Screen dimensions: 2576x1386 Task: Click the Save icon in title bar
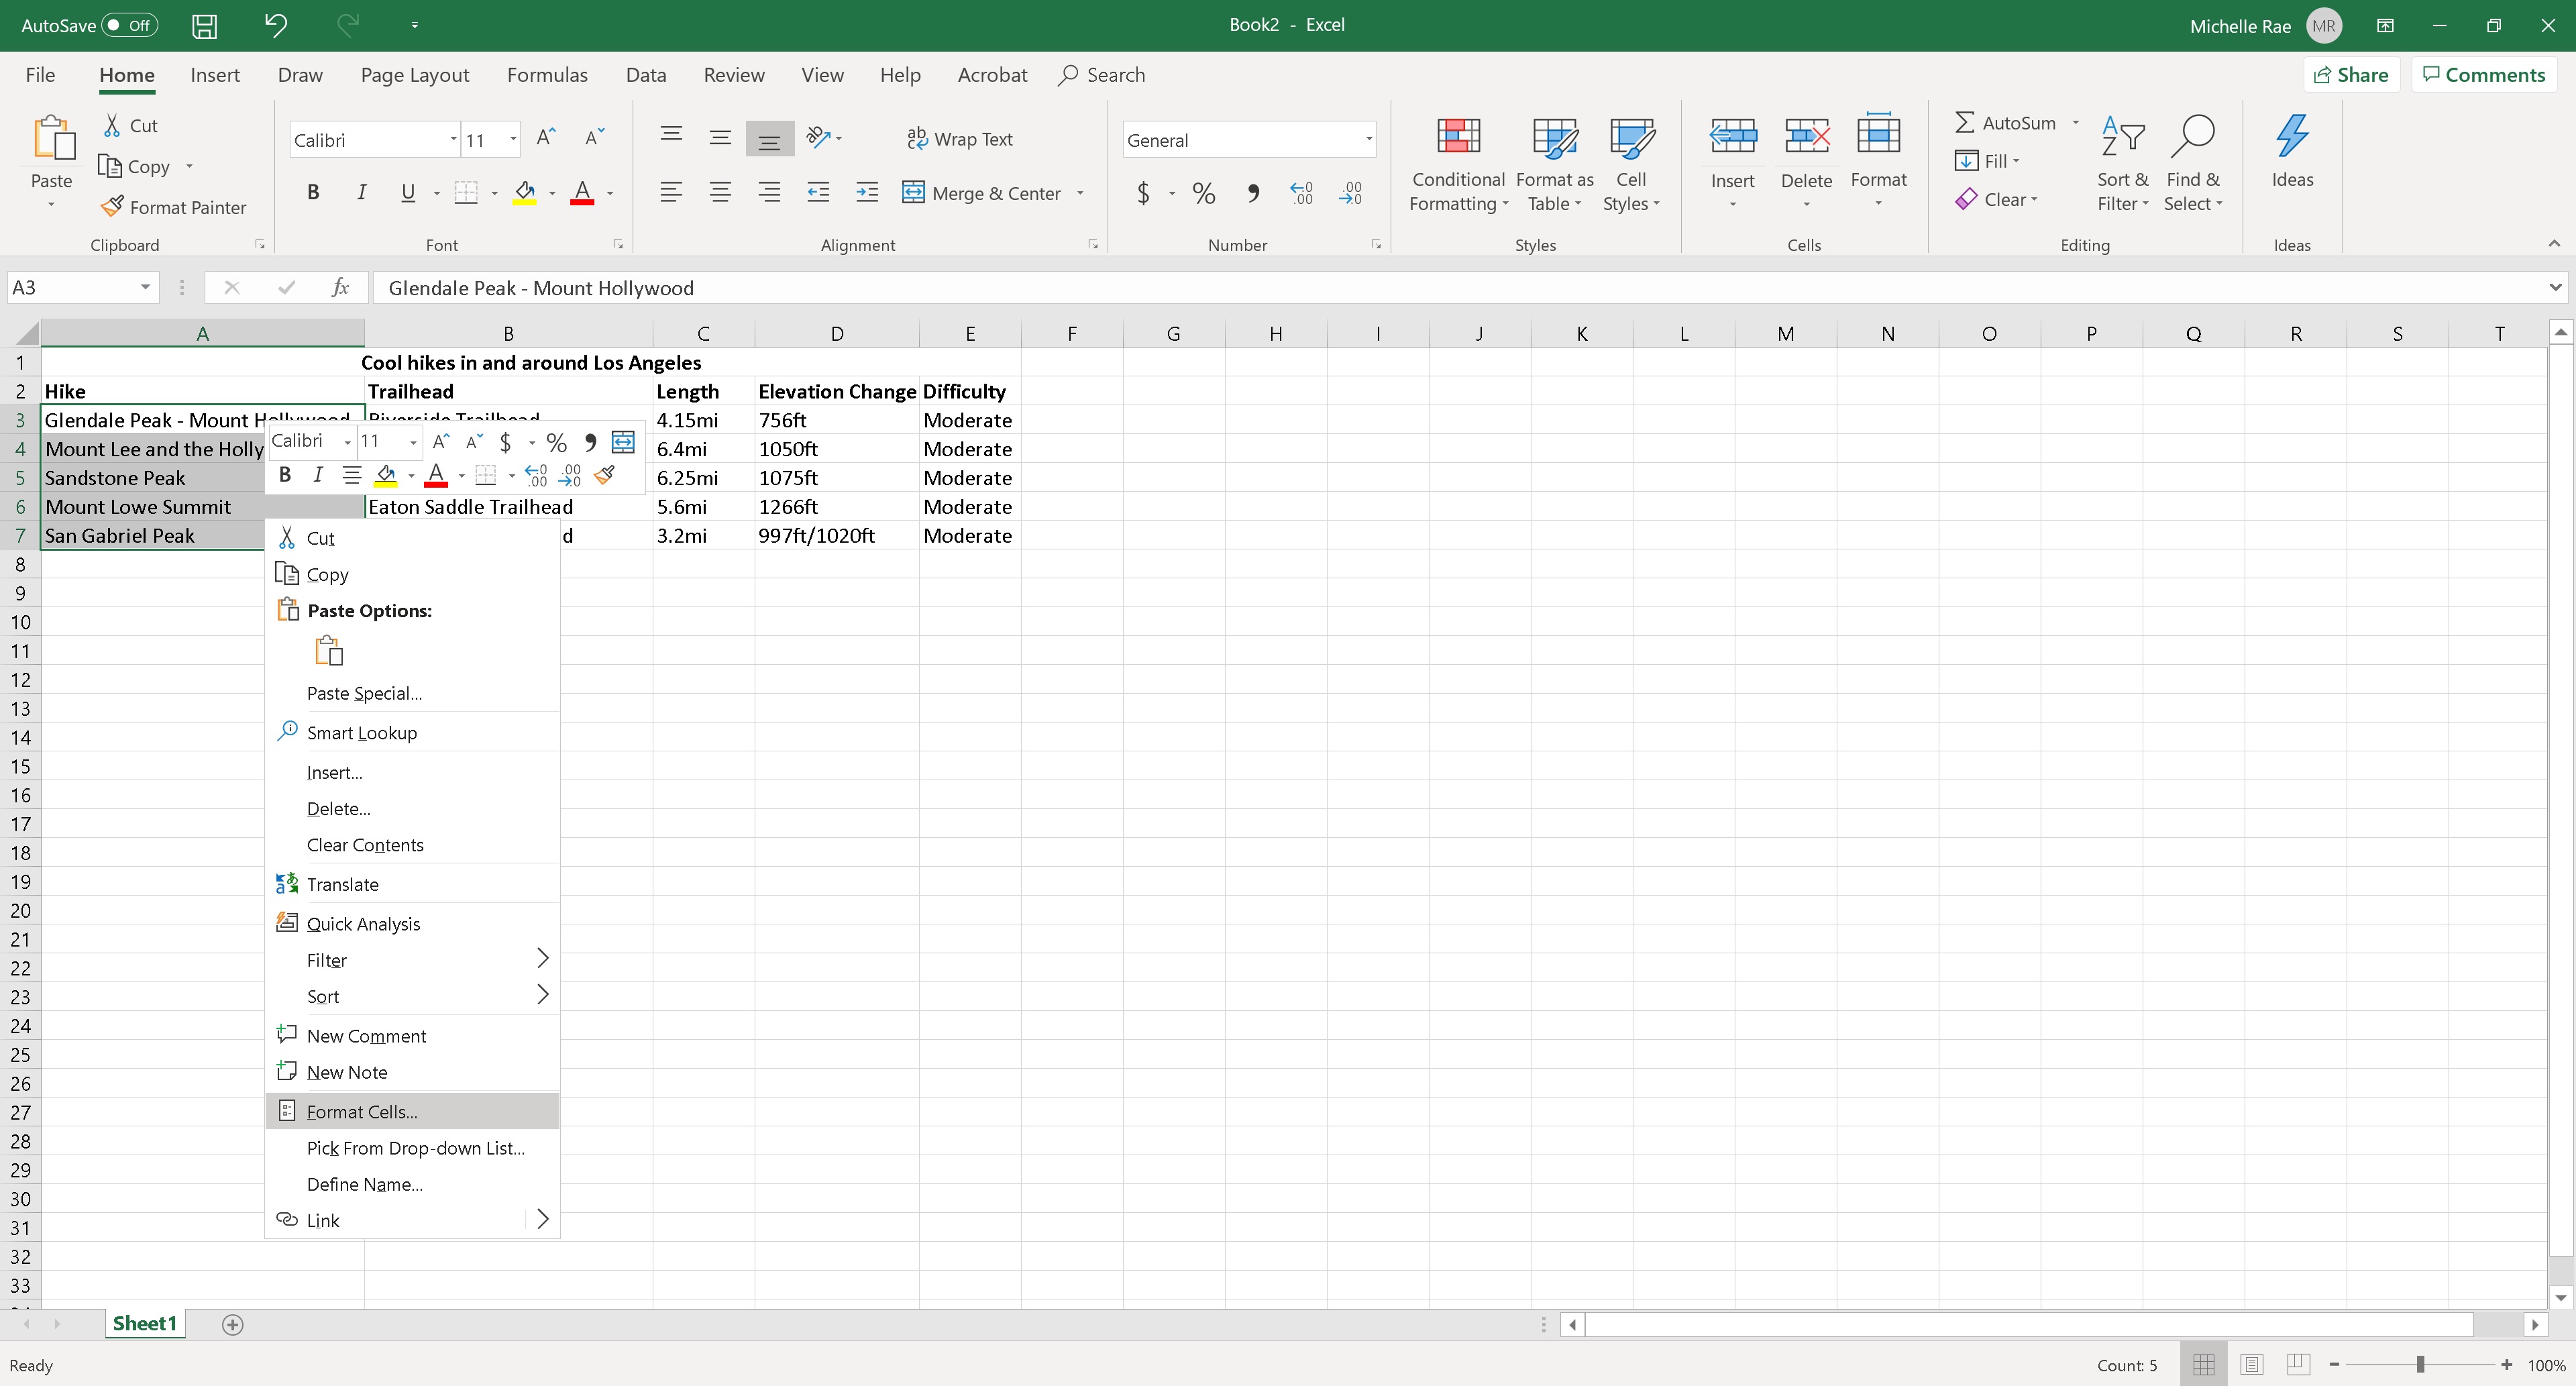[204, 26]
